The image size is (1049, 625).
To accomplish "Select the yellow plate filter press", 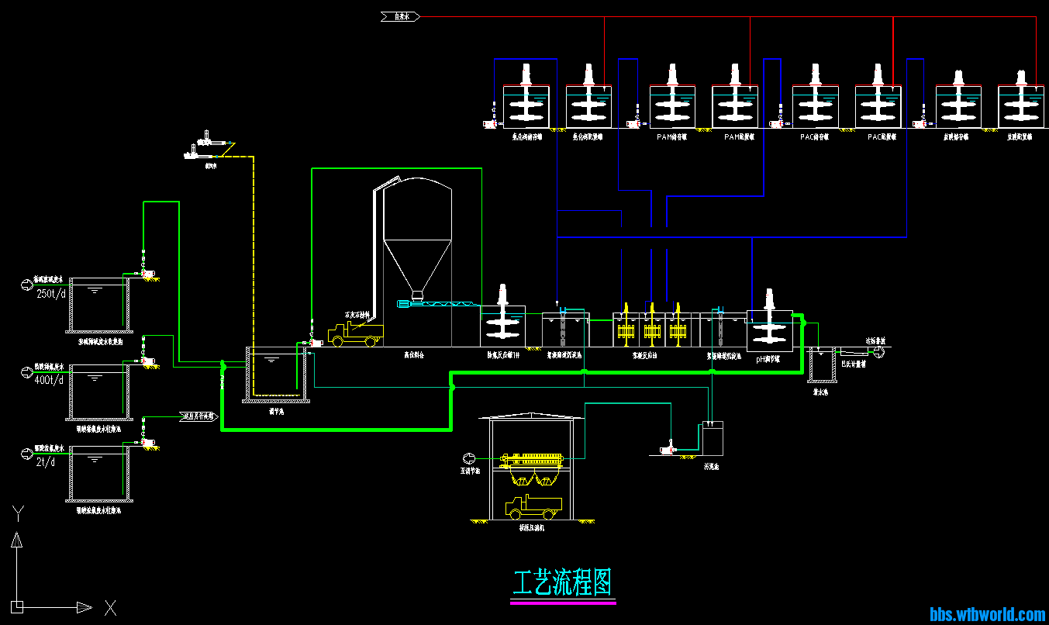I will pyautogui.click(x=530, y=462).
